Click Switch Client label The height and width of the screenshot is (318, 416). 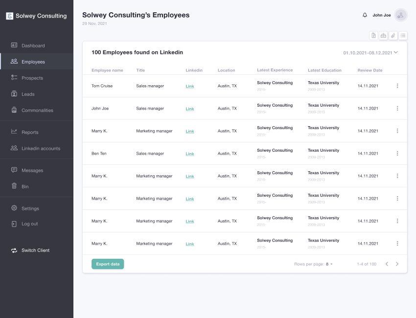pyautogui.click(x=36, y=250)
